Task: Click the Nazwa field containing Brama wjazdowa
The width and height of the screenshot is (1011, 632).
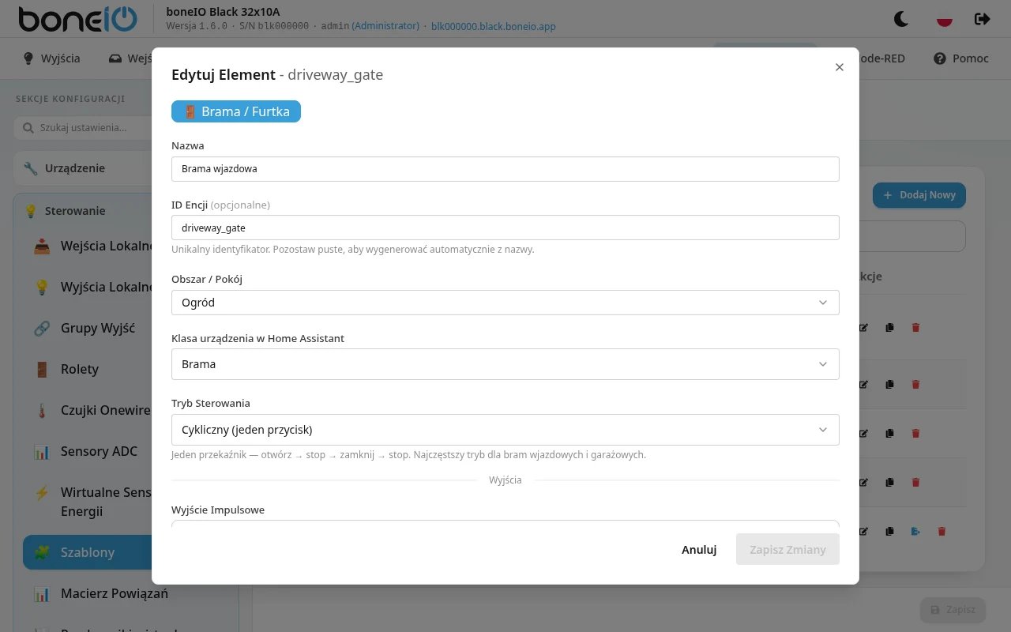Action: click(x=505, y=168)
